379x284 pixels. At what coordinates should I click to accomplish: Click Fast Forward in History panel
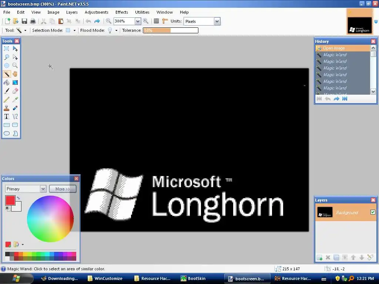click(x=345, y=98)
